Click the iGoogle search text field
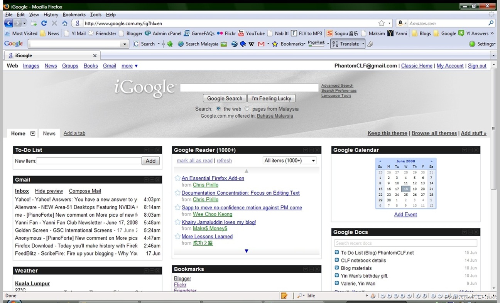 click(249, 88)
